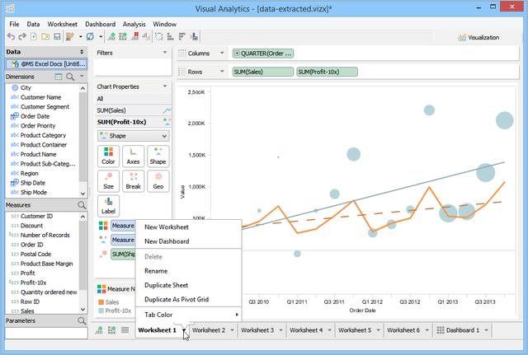
Task: Click the Break property button
Action: tap(133, 181)
